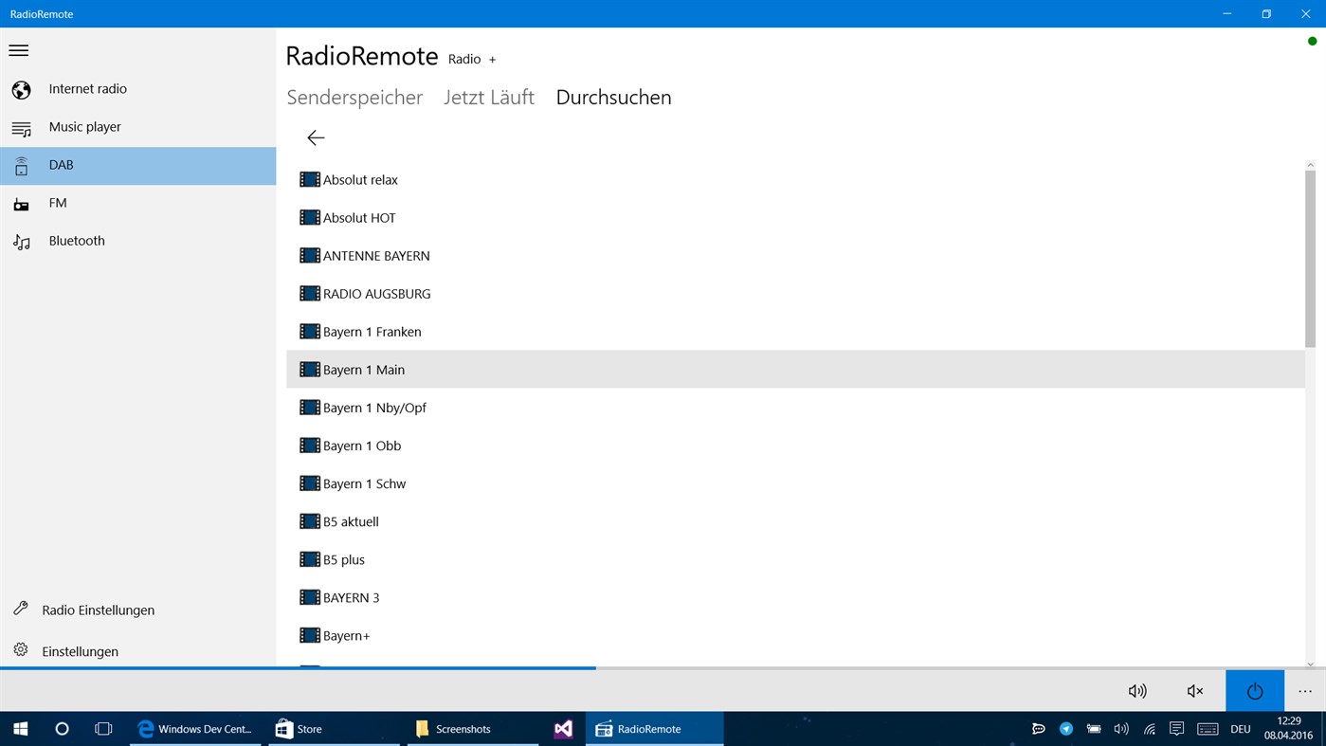Go back using the arrow button
Image resolution: width=1326 pixels, height=746 pixels.
(316, 137)
